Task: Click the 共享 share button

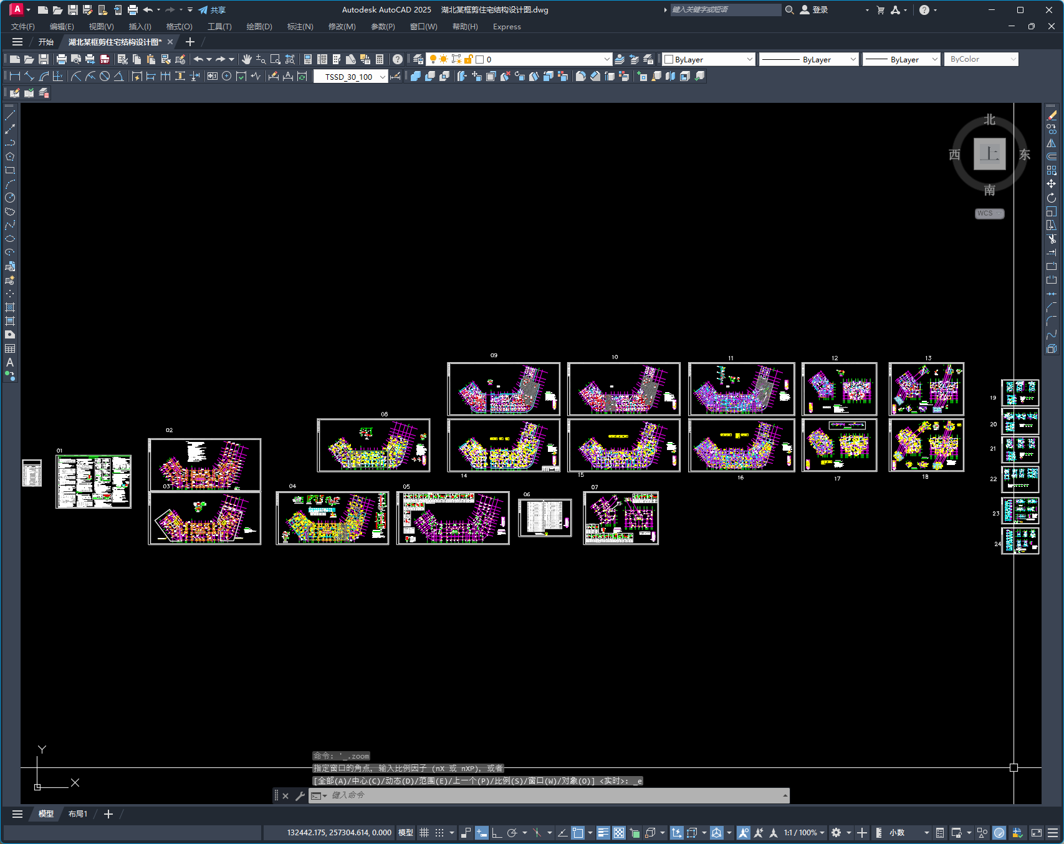Action: 212,10
